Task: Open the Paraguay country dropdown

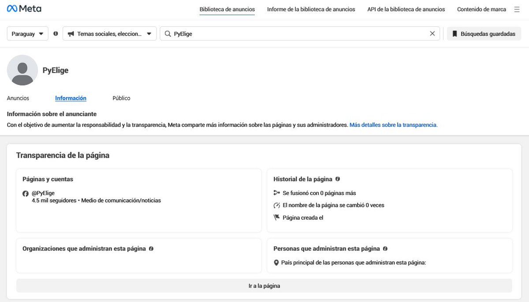Action: pos(28,33)
